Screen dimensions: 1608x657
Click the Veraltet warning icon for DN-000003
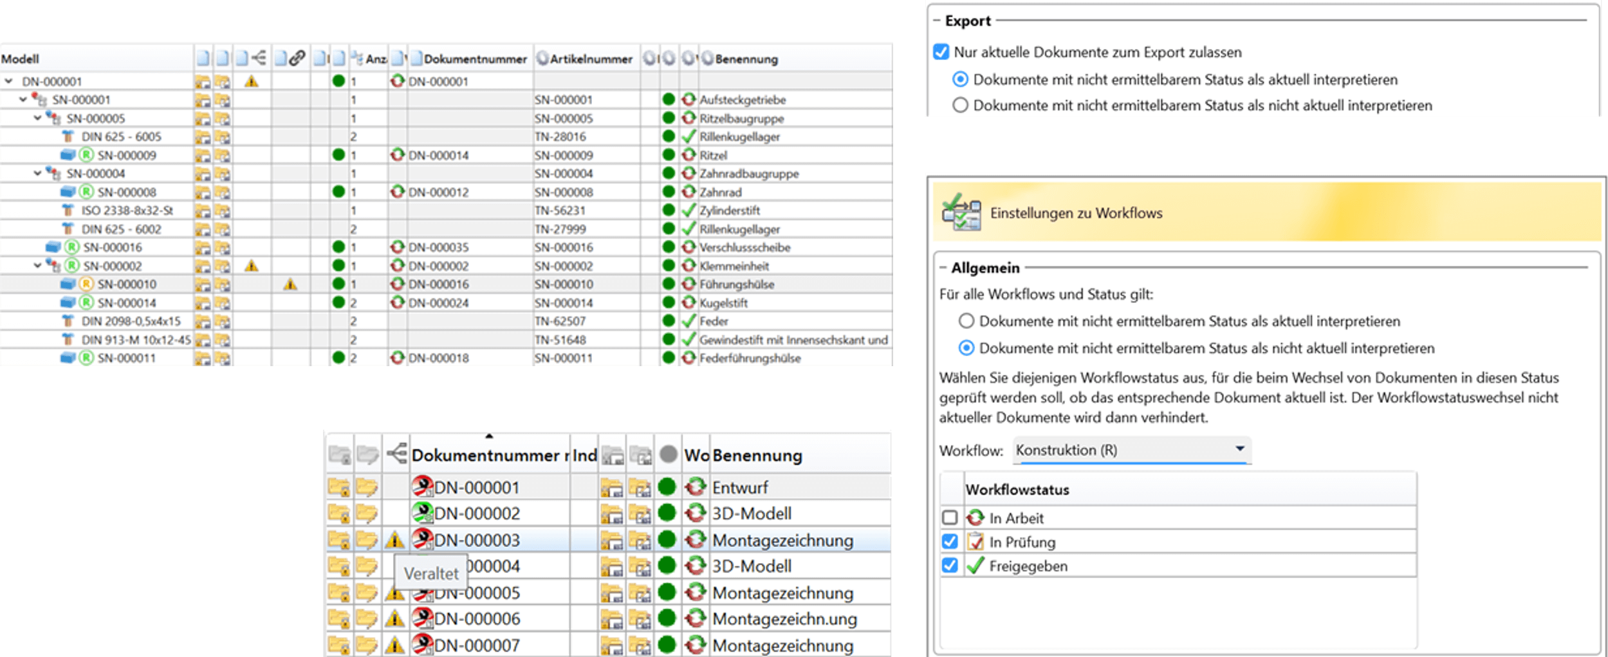pos(394,541)
